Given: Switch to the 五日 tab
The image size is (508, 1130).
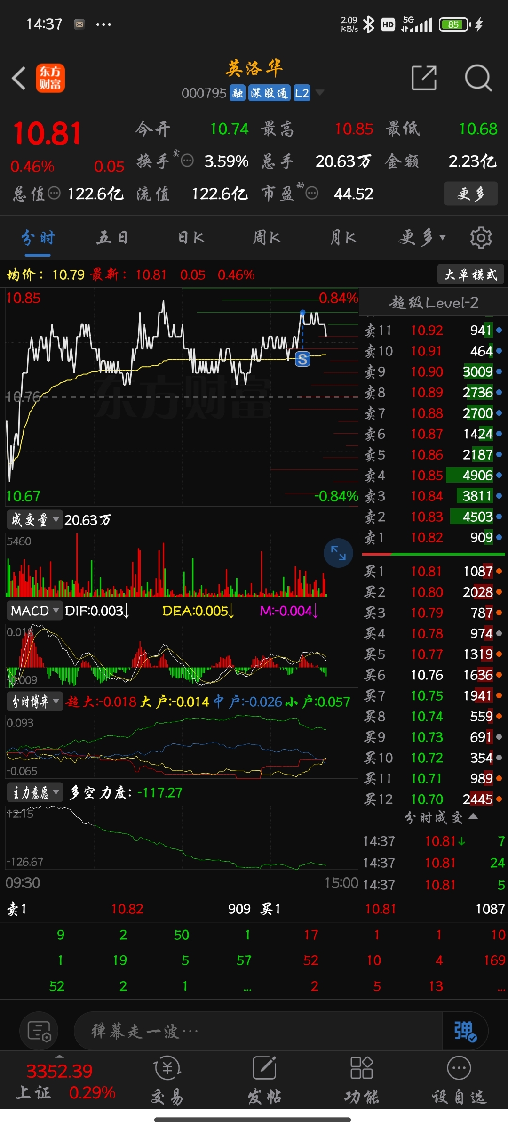Looking at the screenshot, I should [x=113, y=238].
